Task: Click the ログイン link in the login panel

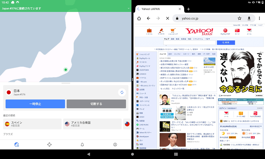Action: point(223,108)
